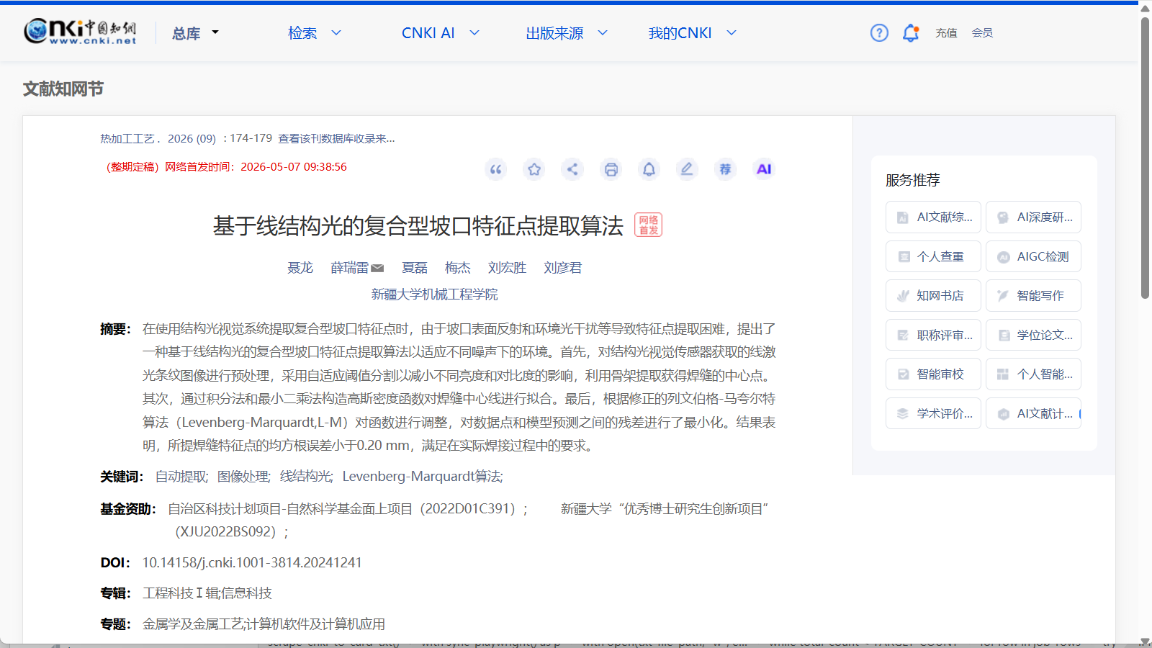Open author 刘宏胜 link

(x=507, y=268)
